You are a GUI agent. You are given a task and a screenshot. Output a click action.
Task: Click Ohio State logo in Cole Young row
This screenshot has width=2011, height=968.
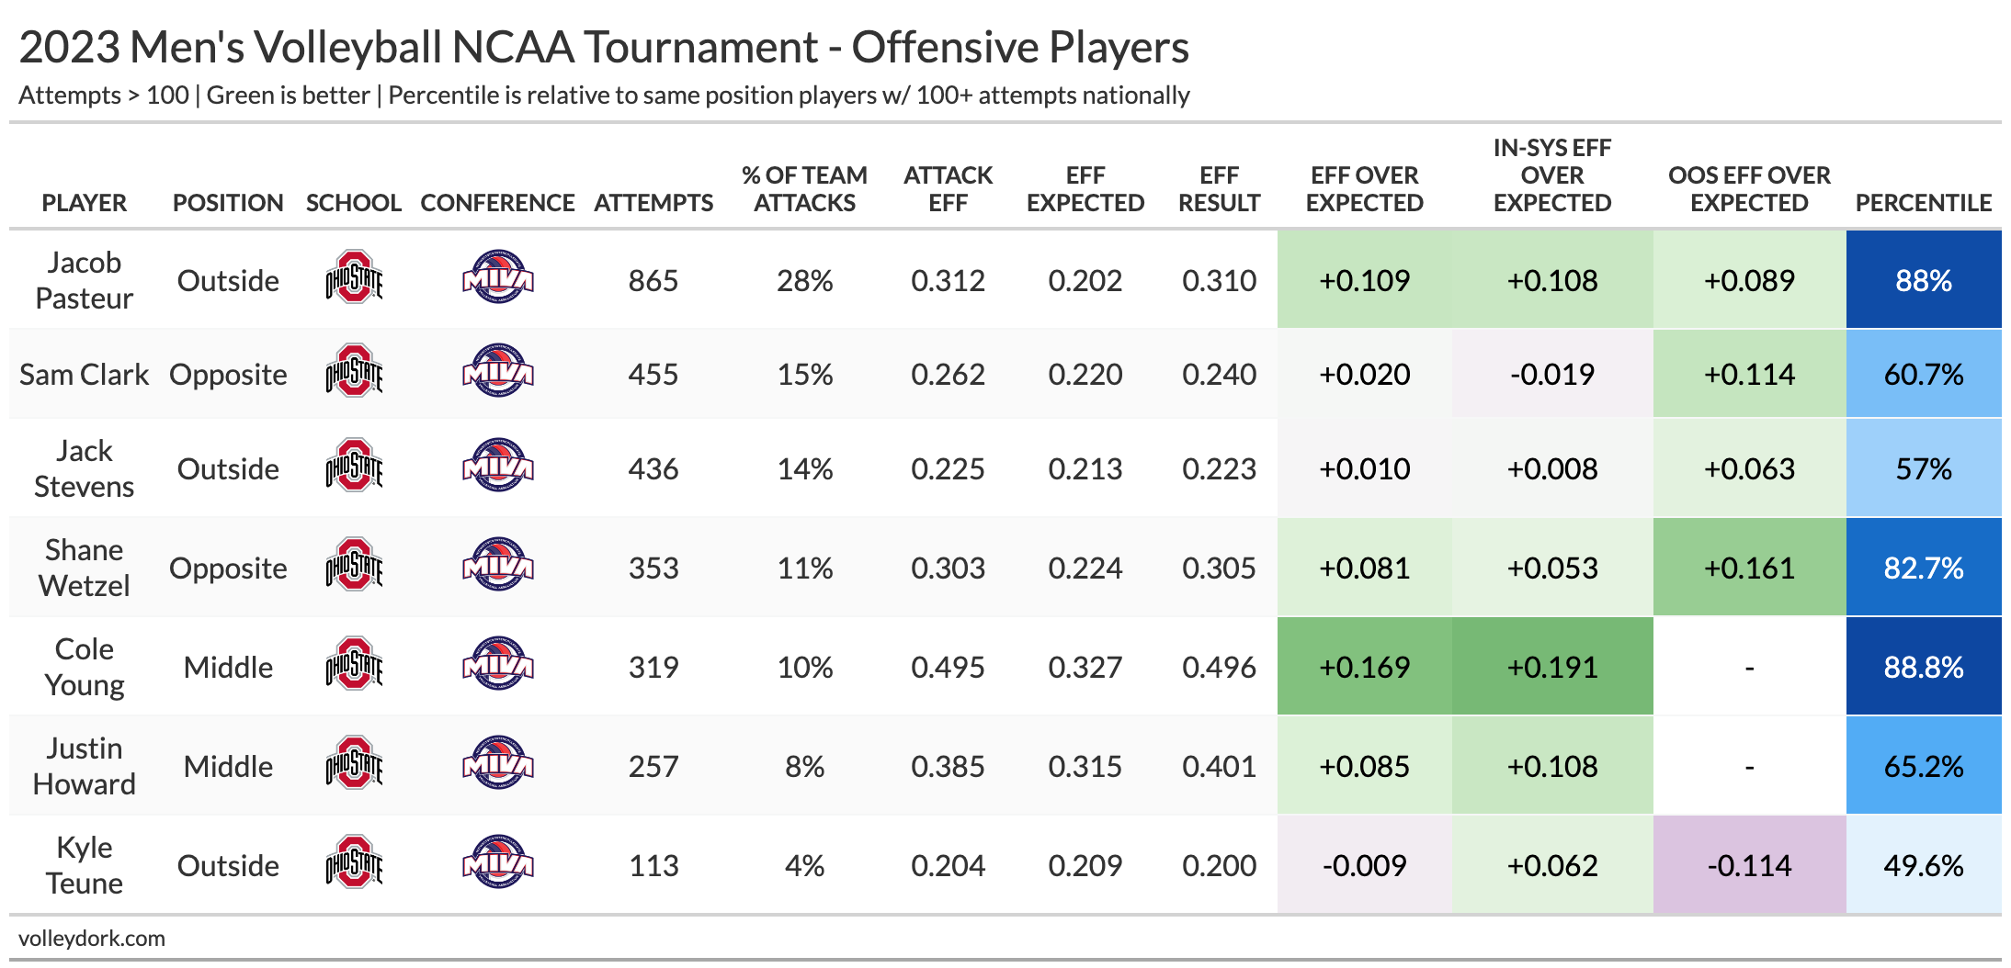[354, 664]
